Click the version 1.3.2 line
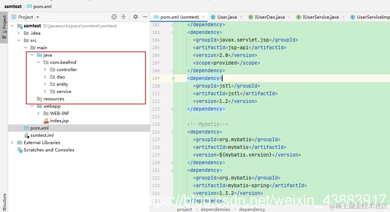 pos(228,193)
